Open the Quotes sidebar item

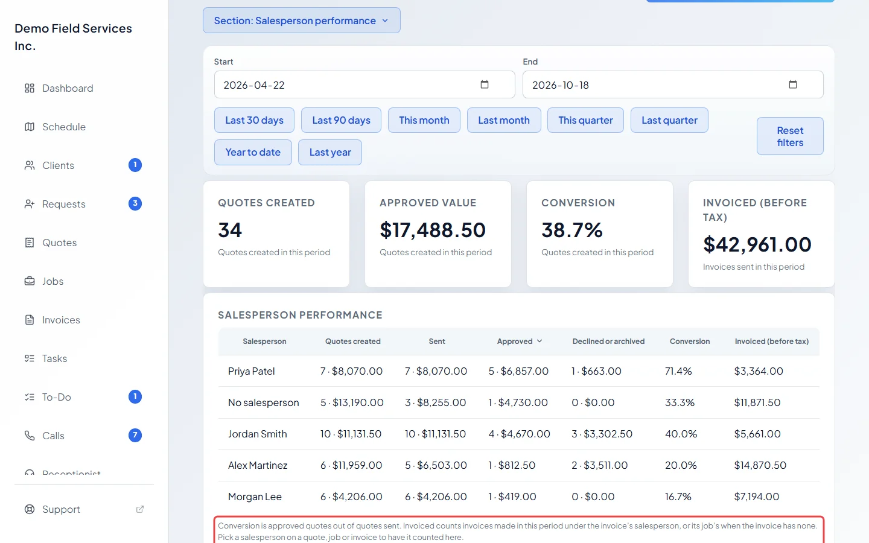point(84,243)
